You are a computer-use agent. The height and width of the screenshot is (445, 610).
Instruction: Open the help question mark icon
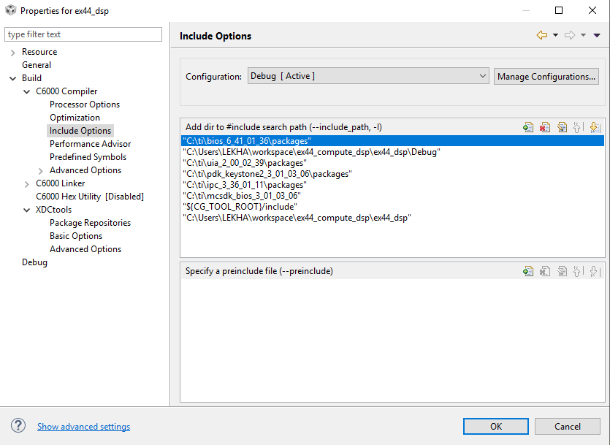pos(18,426)
